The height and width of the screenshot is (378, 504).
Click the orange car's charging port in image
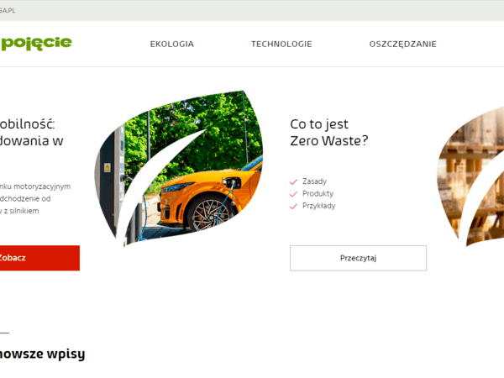click(x=233, y=182)
